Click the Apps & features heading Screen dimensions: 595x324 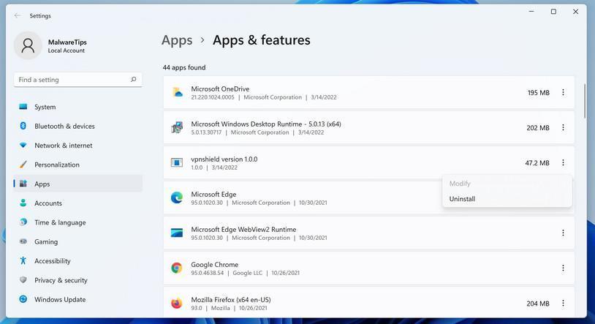pos(262,40)
